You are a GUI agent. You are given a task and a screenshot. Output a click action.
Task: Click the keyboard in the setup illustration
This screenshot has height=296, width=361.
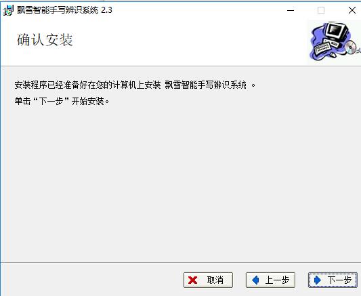tap(323, 47)
